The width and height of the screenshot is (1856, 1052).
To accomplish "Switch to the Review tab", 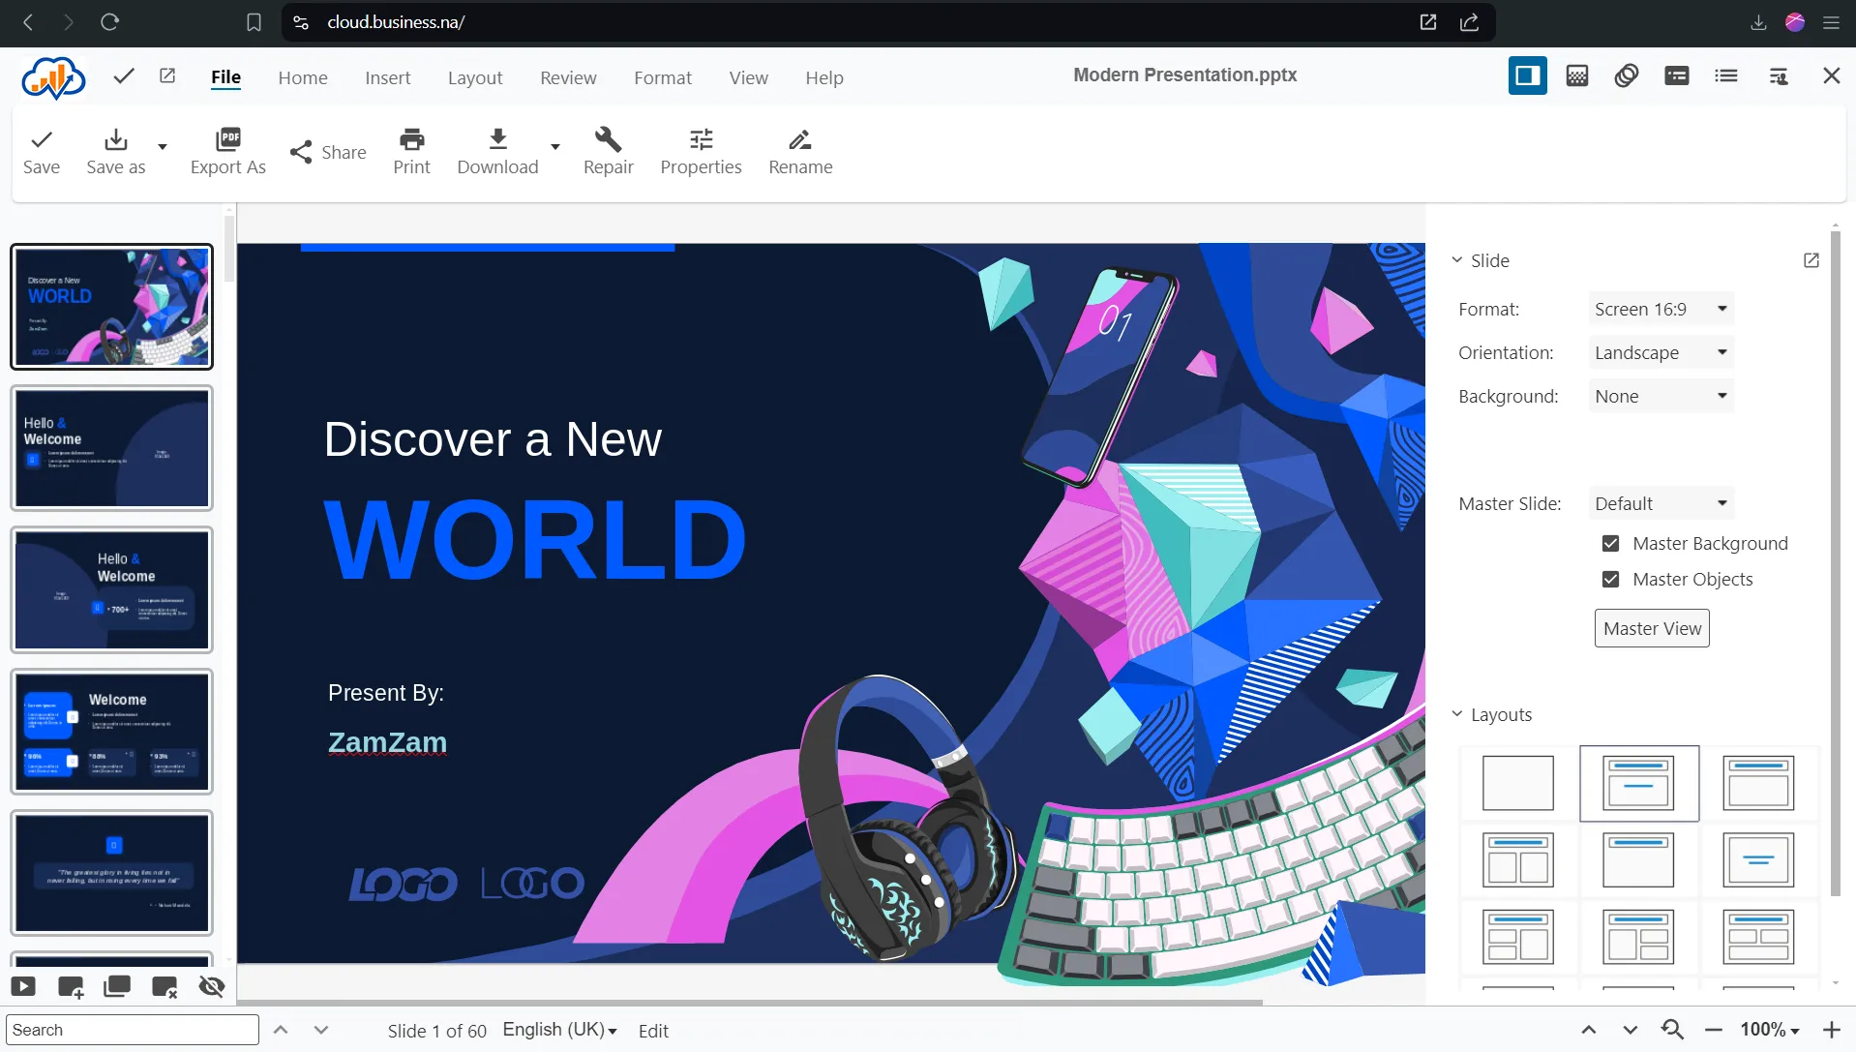I will click(x=568, y=77).
